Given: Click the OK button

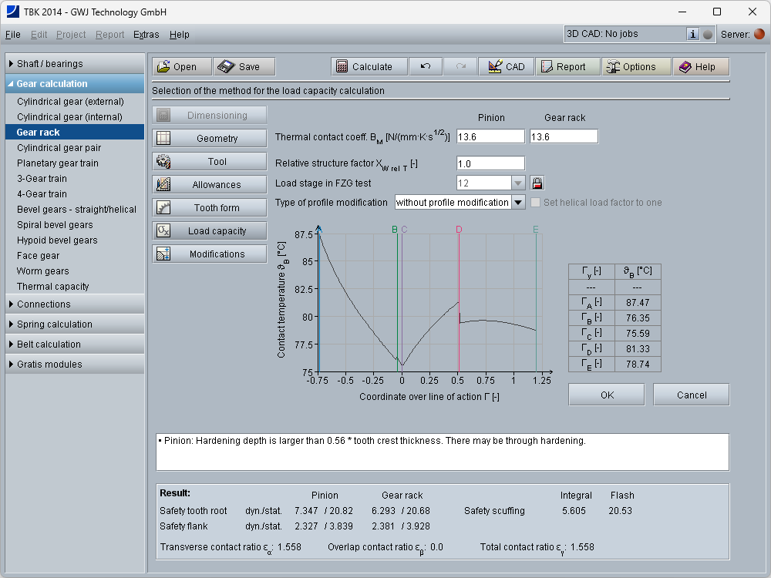Looking at the screenshot, I should point(607,395).
